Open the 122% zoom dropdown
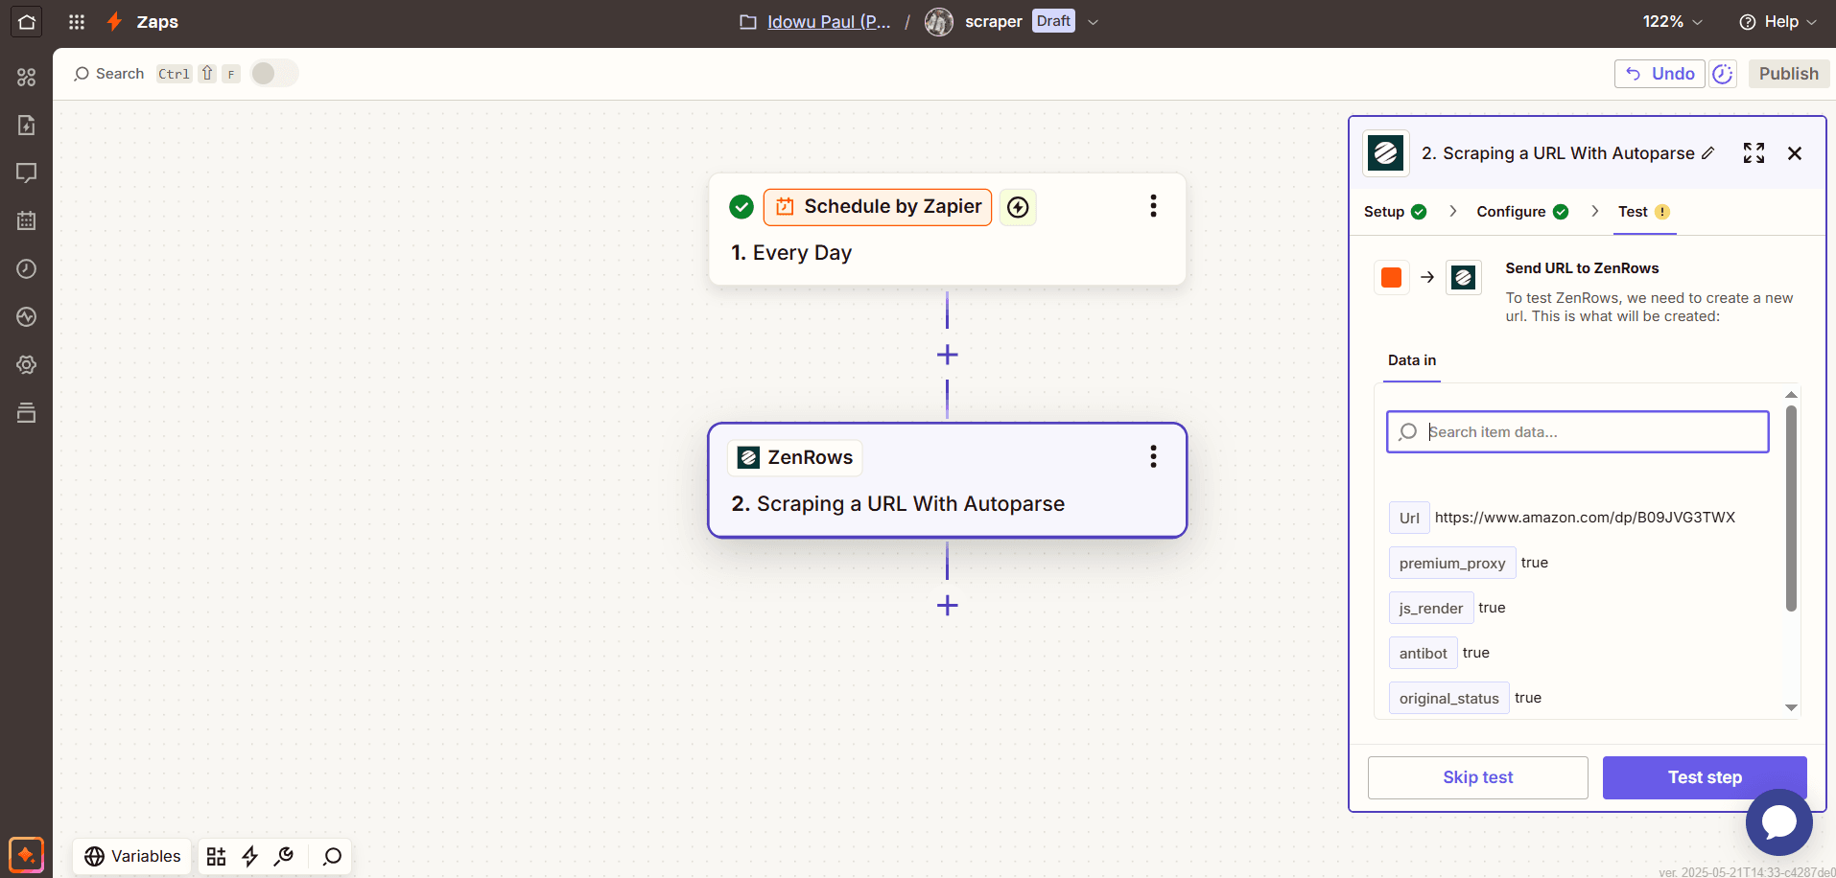The width and height of the screenshot is (1836, 878). 1672,21
